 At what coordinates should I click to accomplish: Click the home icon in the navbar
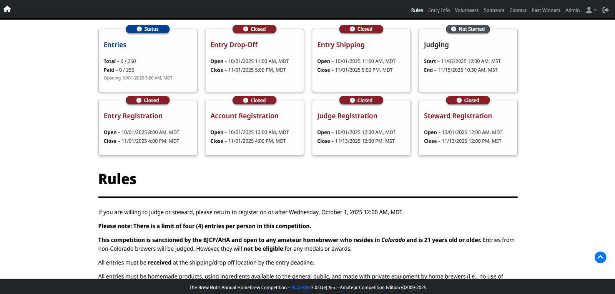[x=7, y=9]
